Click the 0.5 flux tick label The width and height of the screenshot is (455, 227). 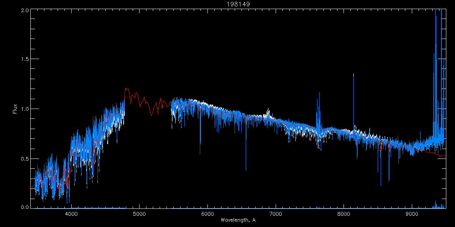[25, 159]
